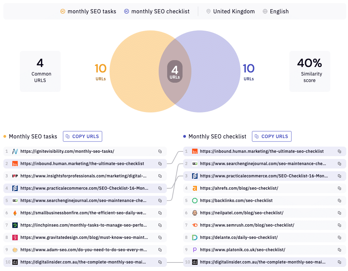Open the smallbusinessbonfire.com link
Image resolution: width=348 pixels, height=271 pixels.
tap(83, 213)
